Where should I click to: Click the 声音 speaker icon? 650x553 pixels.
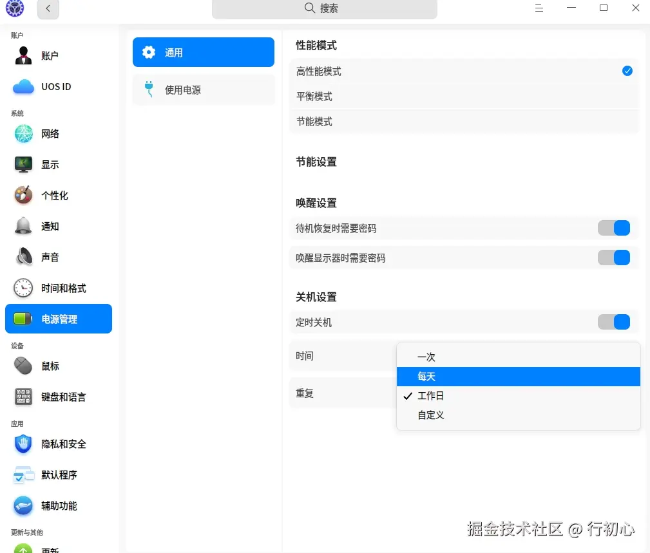[x=24, y=257]
